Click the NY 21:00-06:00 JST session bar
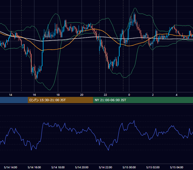193x170 pixels. coord(143,100)
